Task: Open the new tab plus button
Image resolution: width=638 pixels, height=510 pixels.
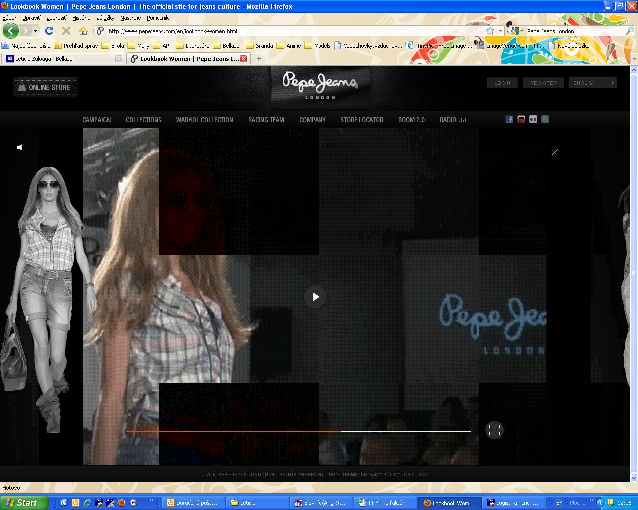Action: [x=258, y=59]
